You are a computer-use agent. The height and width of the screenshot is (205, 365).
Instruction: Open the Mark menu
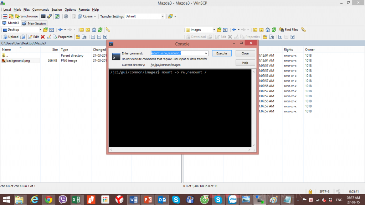click(17, 10)
